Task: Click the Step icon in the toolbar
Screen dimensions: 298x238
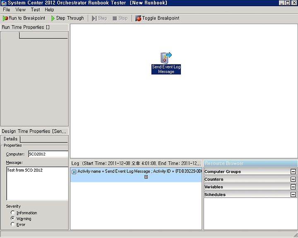Action: click(x=94, y=18)
